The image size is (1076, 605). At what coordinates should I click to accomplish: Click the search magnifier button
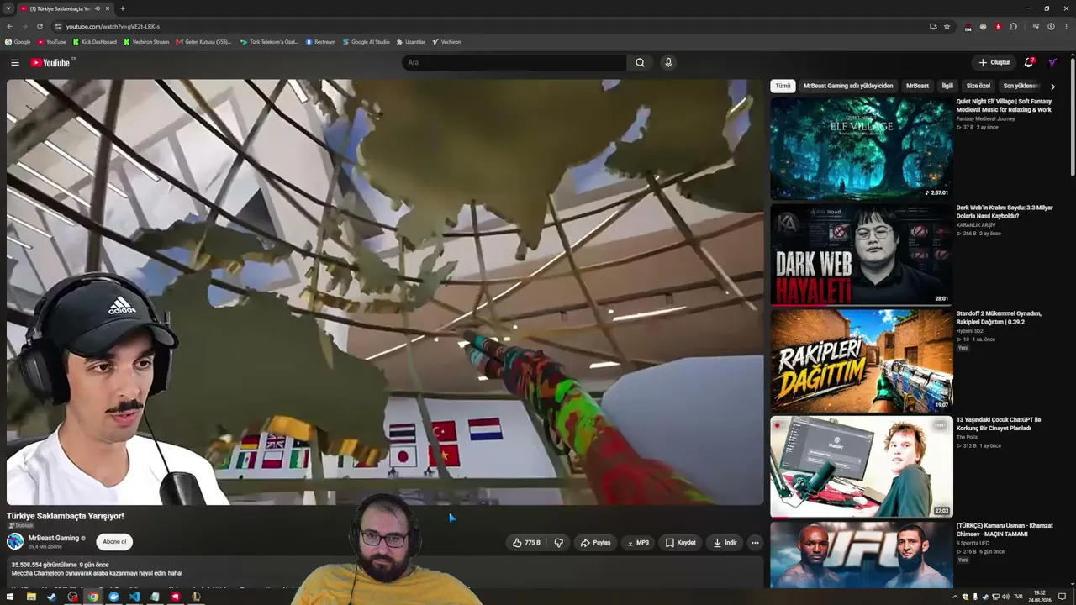point(640,62)
